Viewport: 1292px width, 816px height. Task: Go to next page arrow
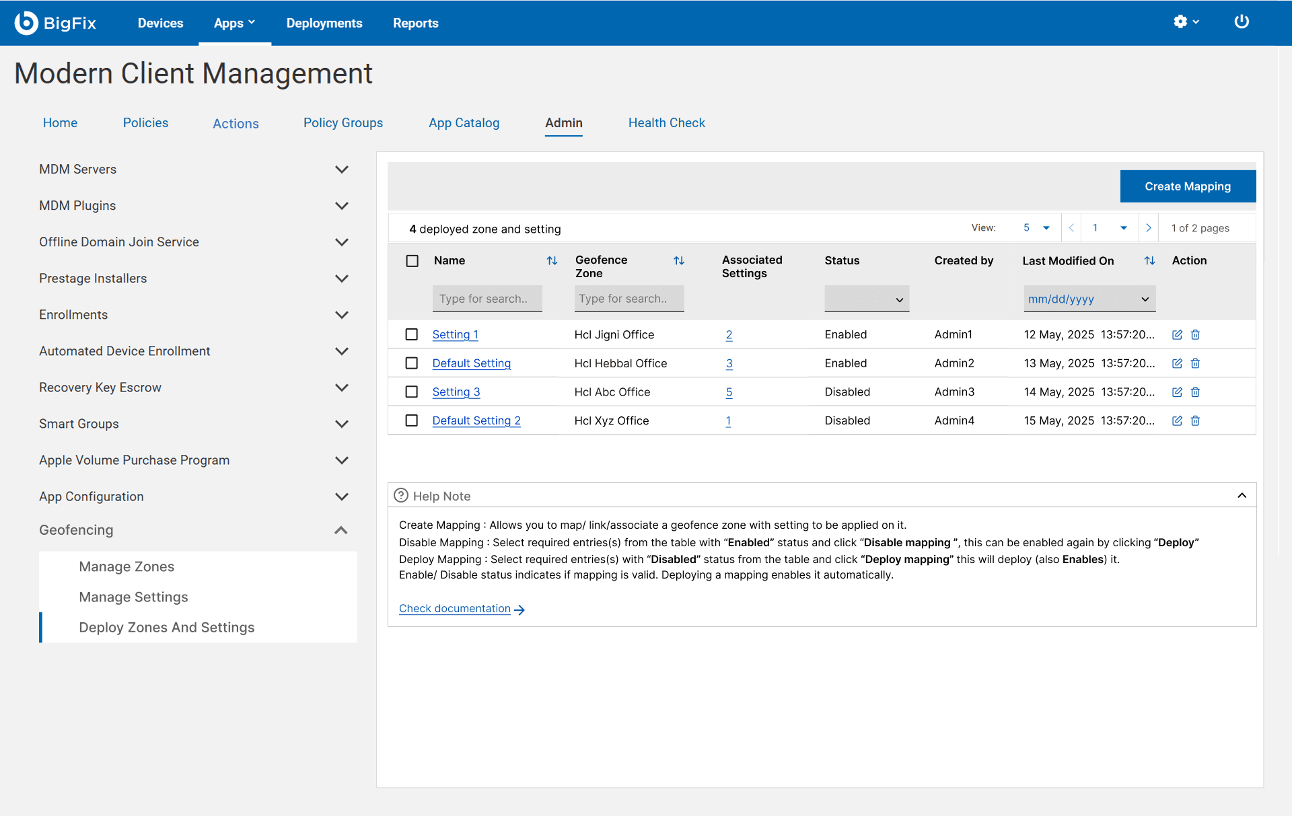[x=1149, y=228]
